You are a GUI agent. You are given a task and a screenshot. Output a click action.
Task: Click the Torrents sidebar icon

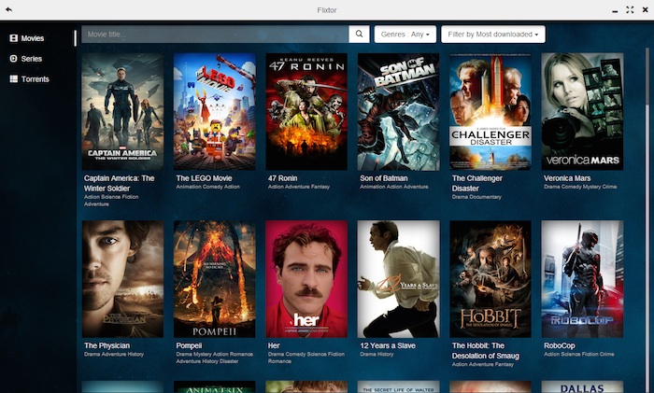(13, 79)
